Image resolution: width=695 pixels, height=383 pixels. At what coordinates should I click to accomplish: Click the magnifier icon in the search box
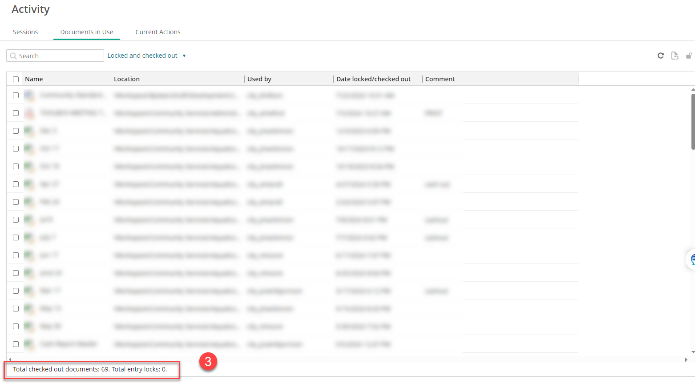pyautogui.click(x=13, y=56)
